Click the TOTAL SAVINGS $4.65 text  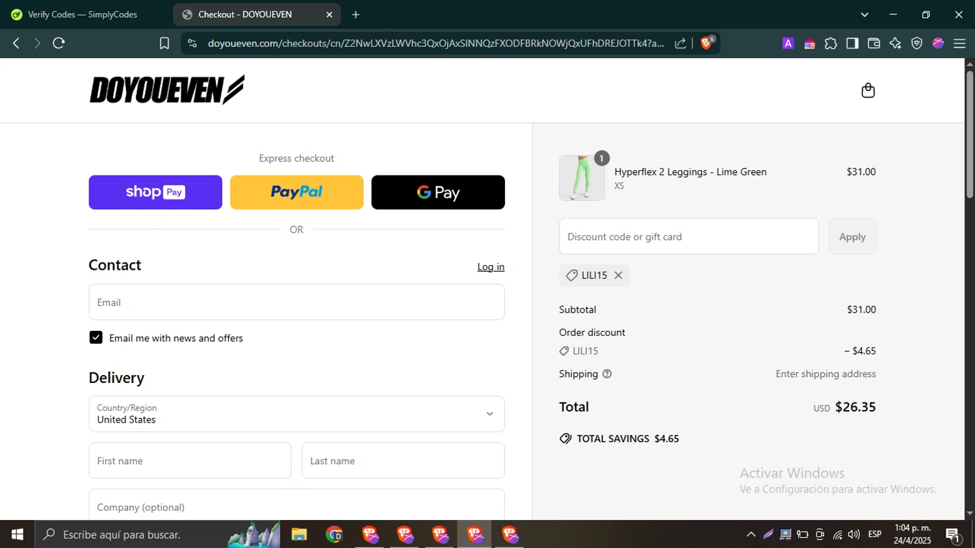628,439
